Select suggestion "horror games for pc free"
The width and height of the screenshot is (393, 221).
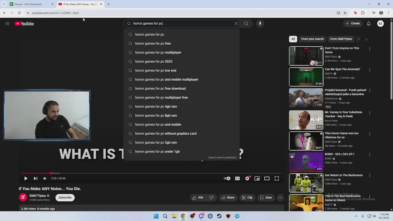click(181, 44)
